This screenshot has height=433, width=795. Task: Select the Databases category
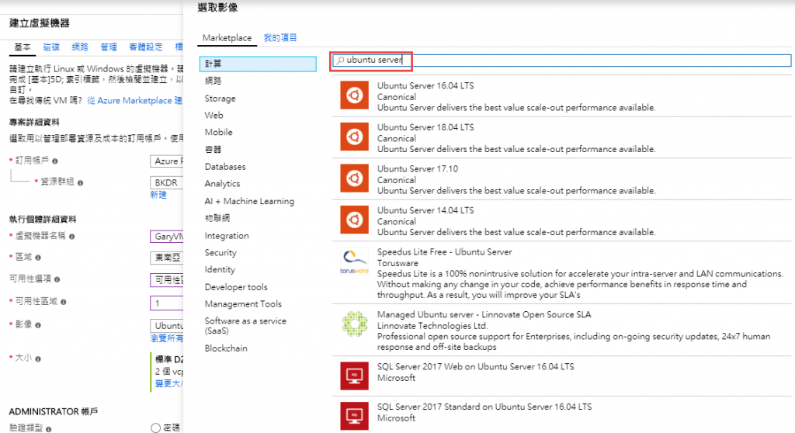click(x=225, y=166)
